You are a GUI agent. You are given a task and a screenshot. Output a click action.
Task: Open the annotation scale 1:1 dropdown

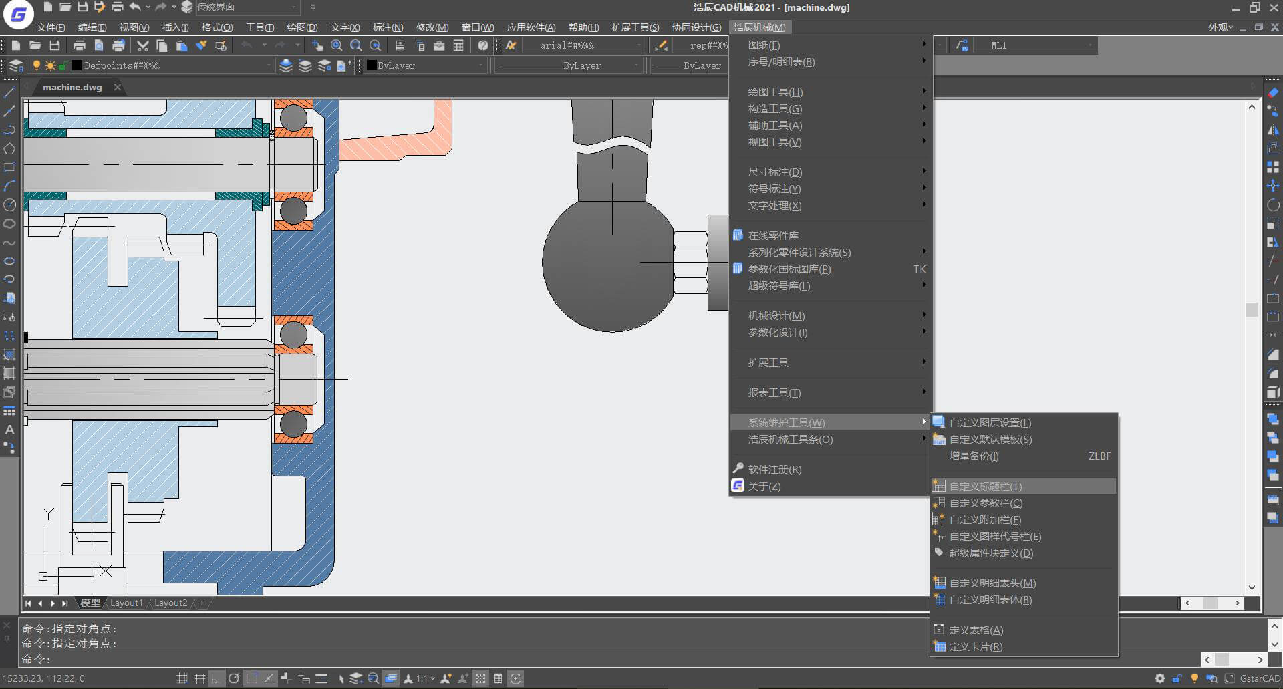point(426,678)
